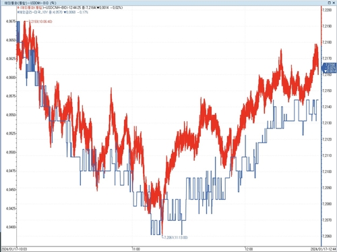Select the blue 10Y yield legend line

pyautogui.click(x=53, y=12)
